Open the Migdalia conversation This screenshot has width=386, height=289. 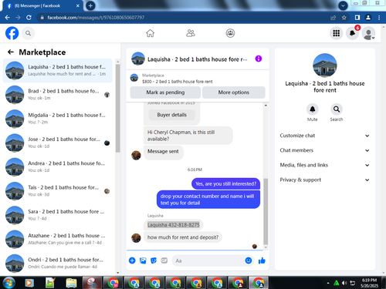point(58,119)
